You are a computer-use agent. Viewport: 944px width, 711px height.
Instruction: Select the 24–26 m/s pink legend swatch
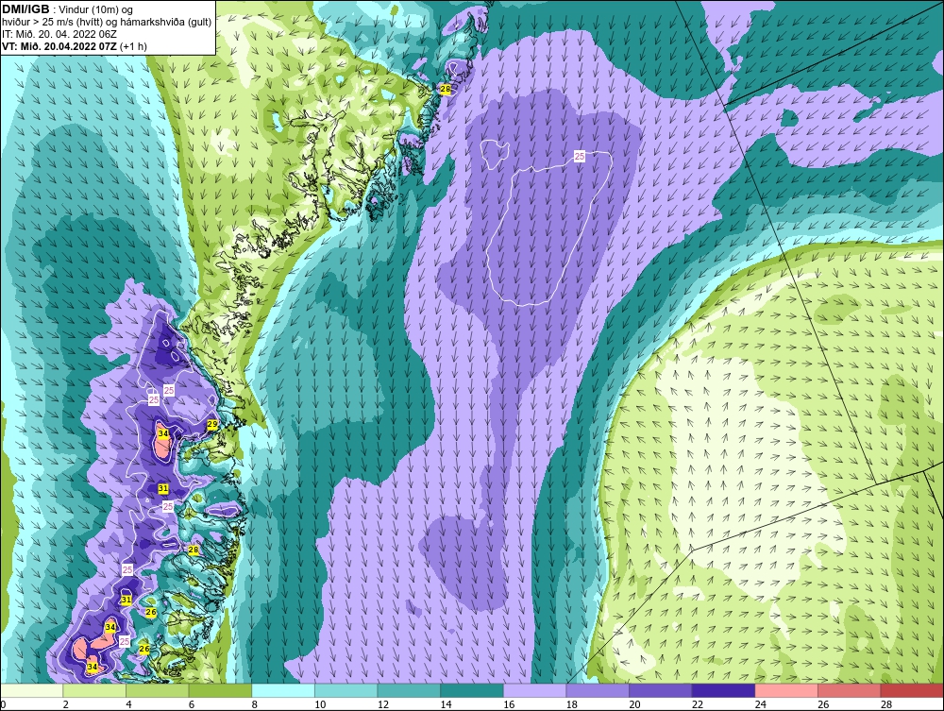[x=786, y=690]
